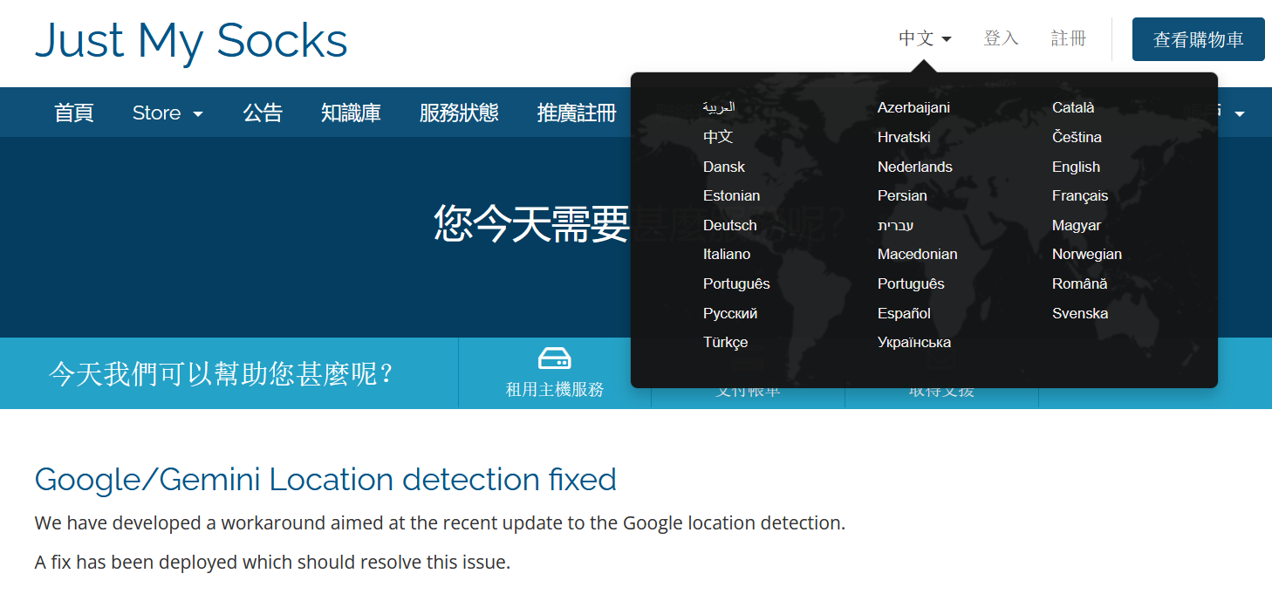Click the 查看購物車 cart button

[1198, 39]
